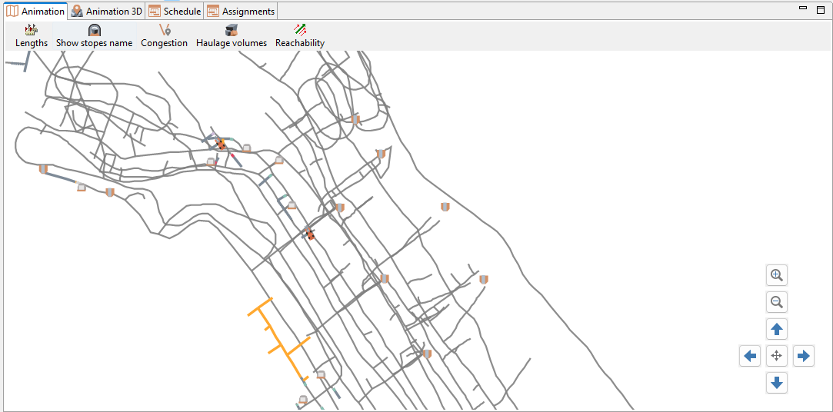Screen dimensions: 833x412
Task: Toggle Show stopes name option
Action: [94, 36]
